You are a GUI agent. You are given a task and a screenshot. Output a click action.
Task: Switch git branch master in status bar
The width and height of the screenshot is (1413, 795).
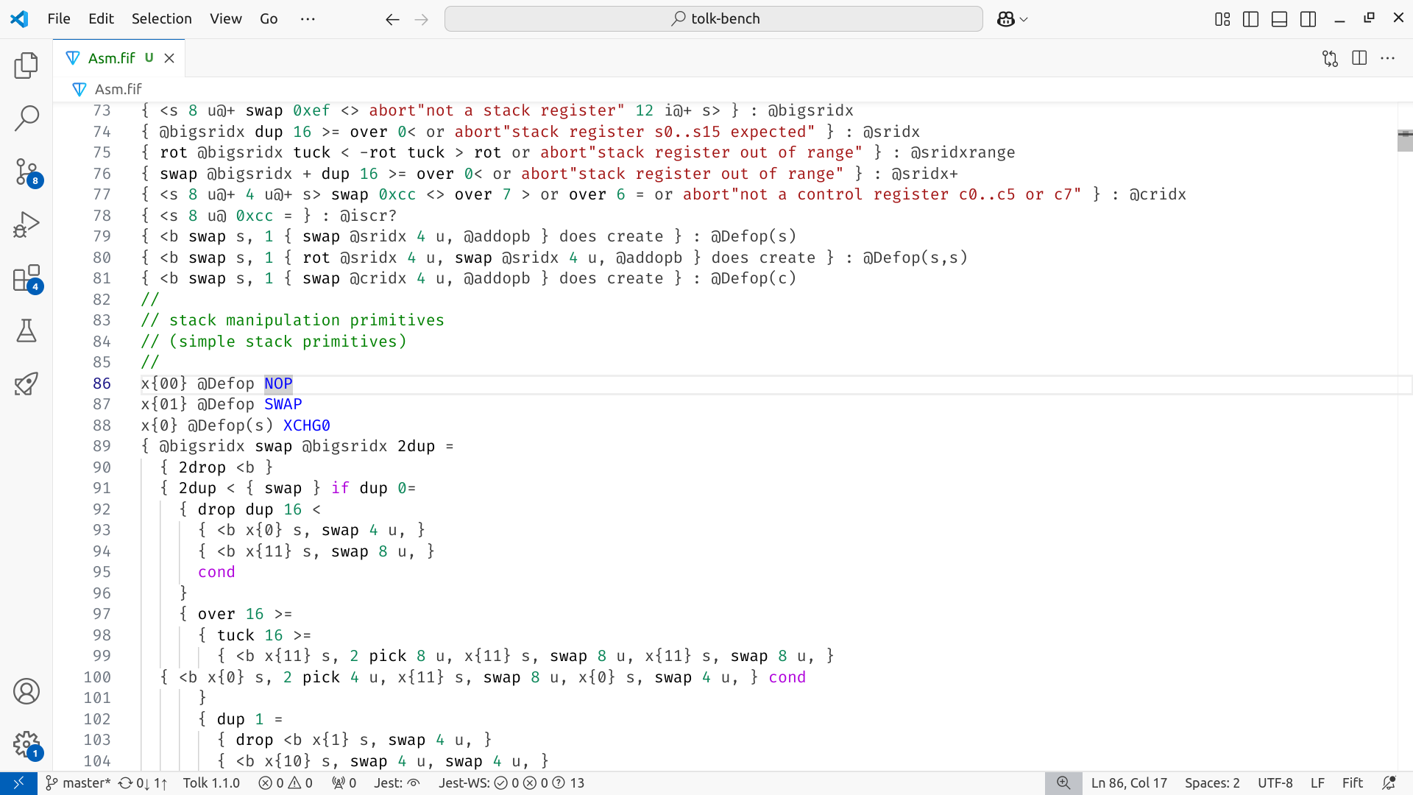78,783
